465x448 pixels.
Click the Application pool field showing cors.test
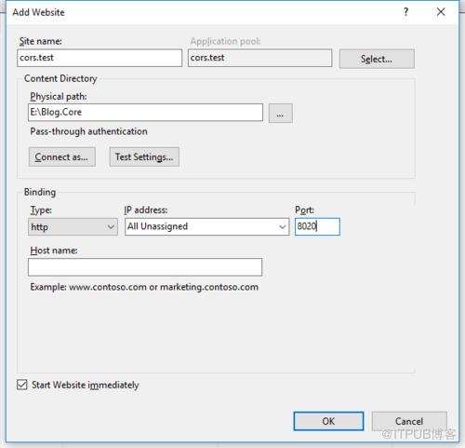[259, 58]
